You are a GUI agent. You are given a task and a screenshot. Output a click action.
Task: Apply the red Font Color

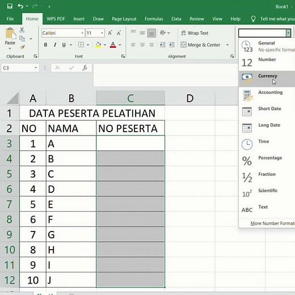click(x=113, y=45)
